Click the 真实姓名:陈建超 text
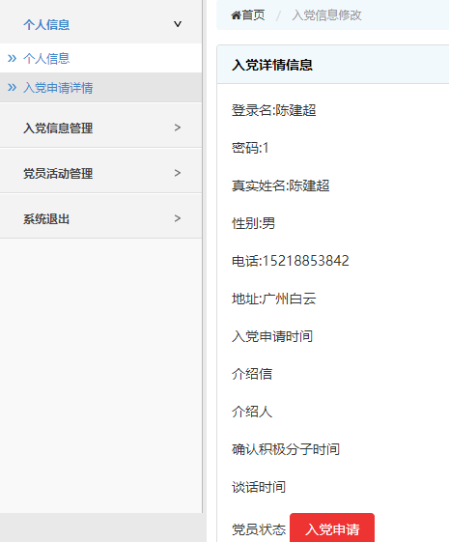This screenshot has height=542, width=449. [x=280, y=185]
